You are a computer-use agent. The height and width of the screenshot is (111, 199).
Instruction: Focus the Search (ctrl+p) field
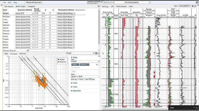(114, 2)
